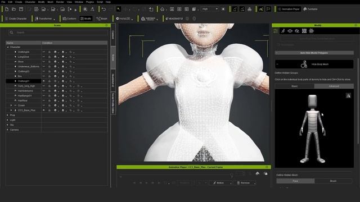360x202 pixels.
Task: Click the Conform button
Action: [x=69, y=19]
